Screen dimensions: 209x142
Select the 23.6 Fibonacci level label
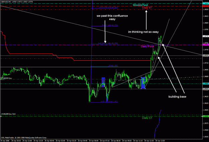[113, 66]
